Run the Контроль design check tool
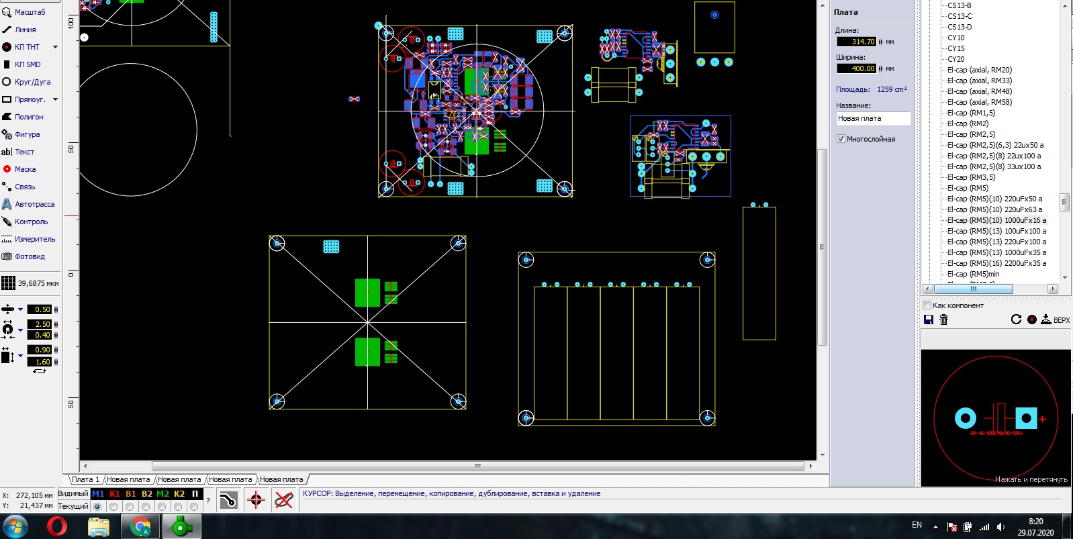 click(26, 222)
